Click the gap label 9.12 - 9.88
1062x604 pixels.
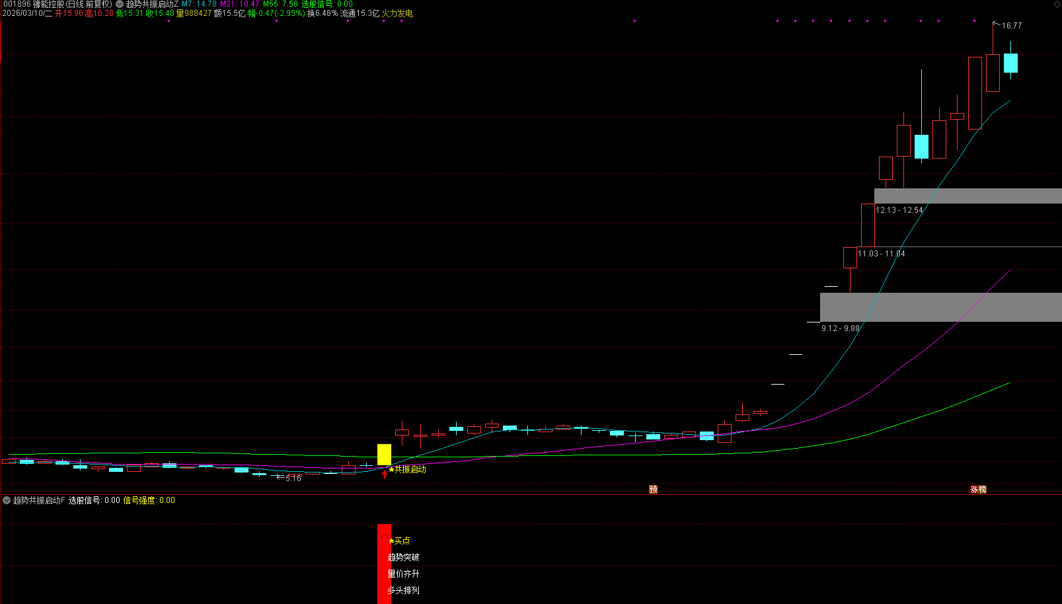coord(841,328)
